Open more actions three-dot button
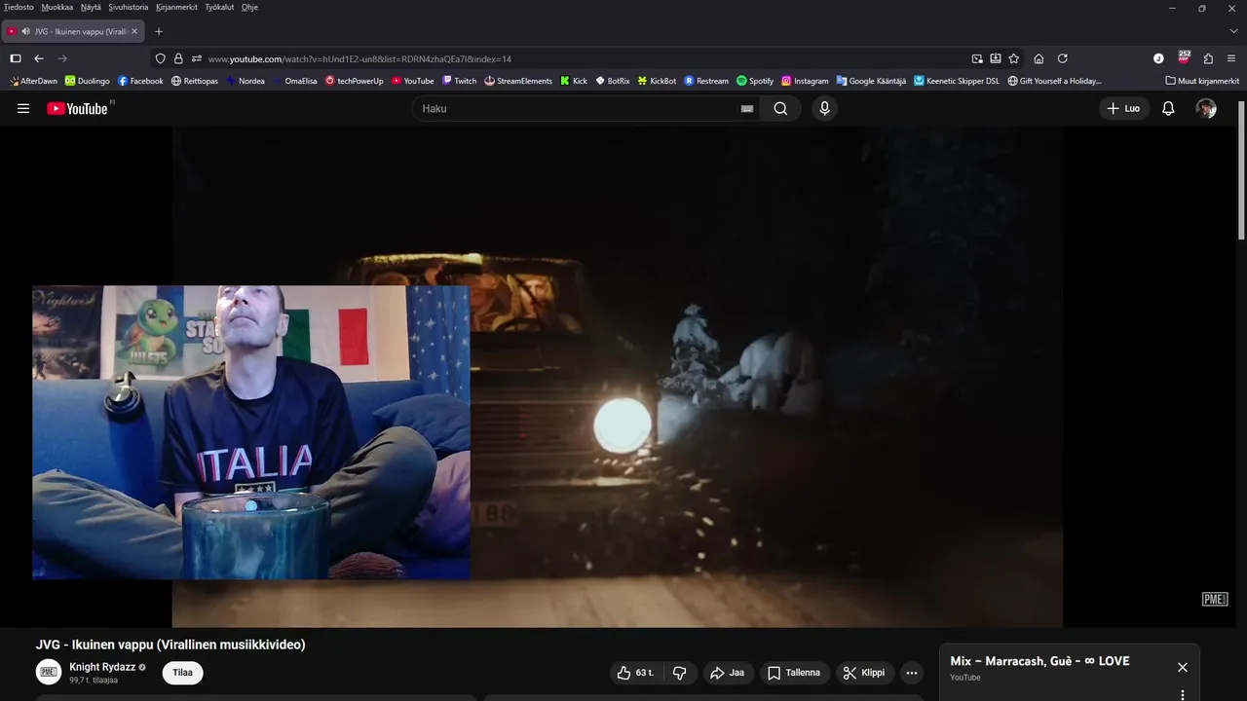 click(x=911, y=673)
